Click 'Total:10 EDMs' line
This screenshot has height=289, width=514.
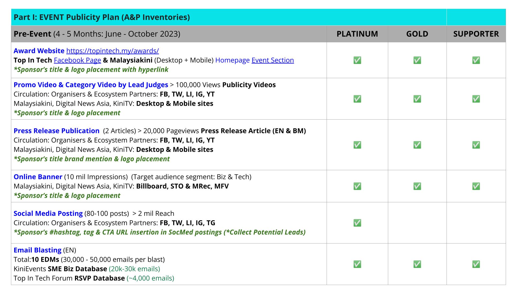point(89,260)
